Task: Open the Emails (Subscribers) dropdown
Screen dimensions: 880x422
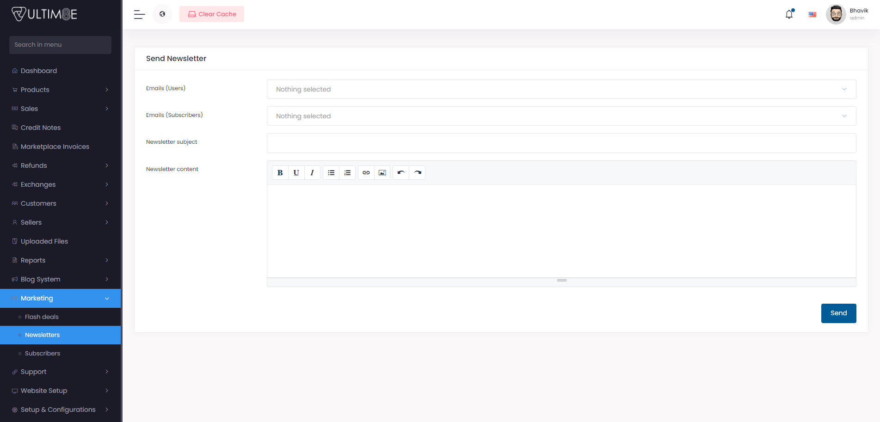Action: tap(561, 116)
